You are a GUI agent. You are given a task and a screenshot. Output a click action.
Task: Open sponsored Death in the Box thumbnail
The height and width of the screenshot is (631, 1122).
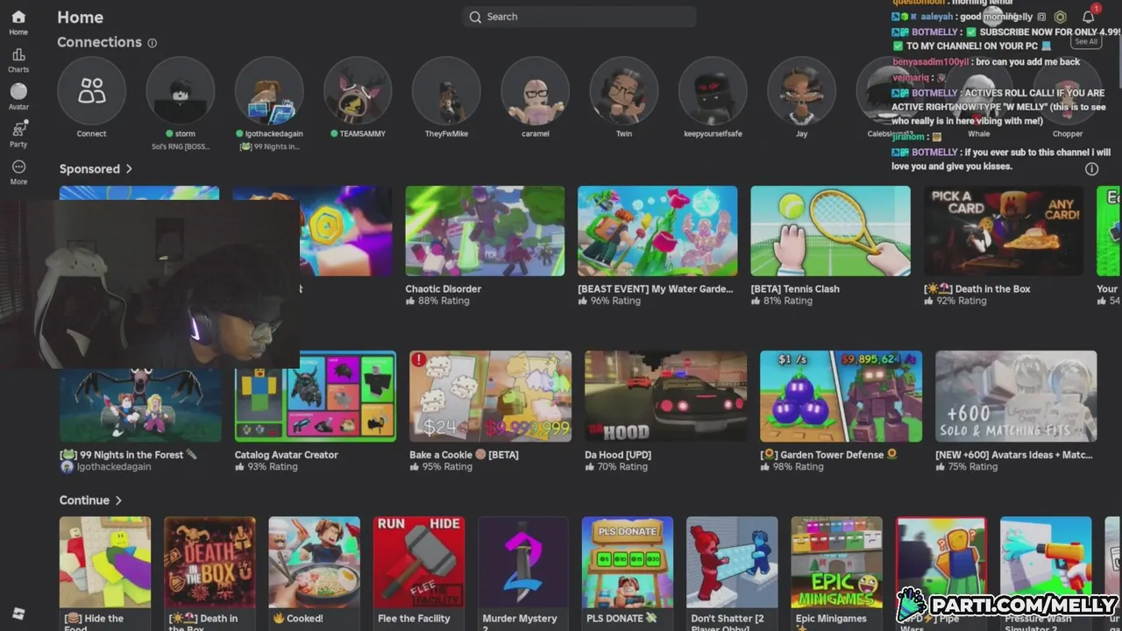1003,230
